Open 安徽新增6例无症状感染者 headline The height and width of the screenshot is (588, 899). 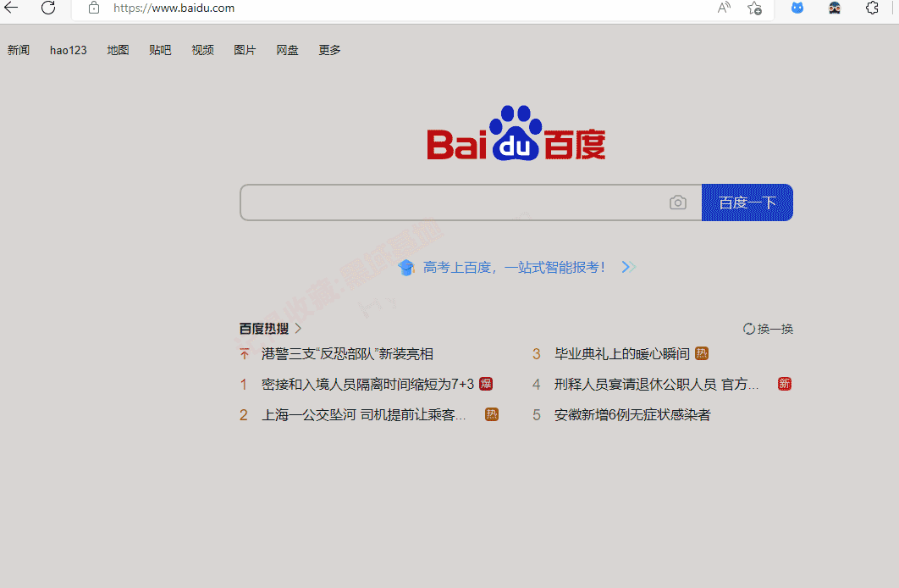click(x=632, y=415)
